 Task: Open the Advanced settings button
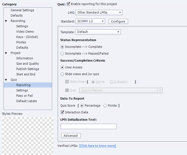(x=71, y=136)
